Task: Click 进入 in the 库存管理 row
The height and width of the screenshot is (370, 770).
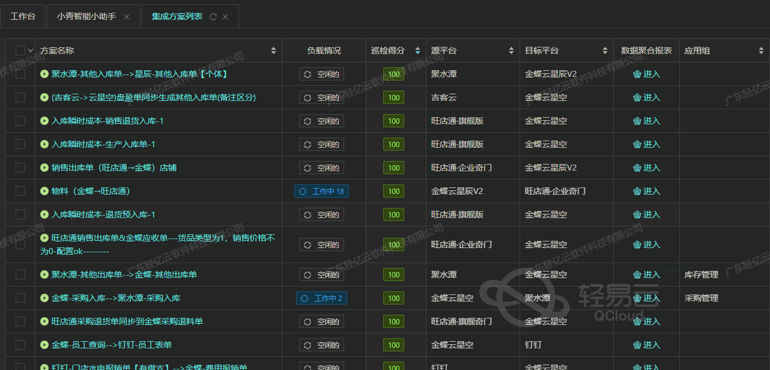Action: tap(647, 274)
